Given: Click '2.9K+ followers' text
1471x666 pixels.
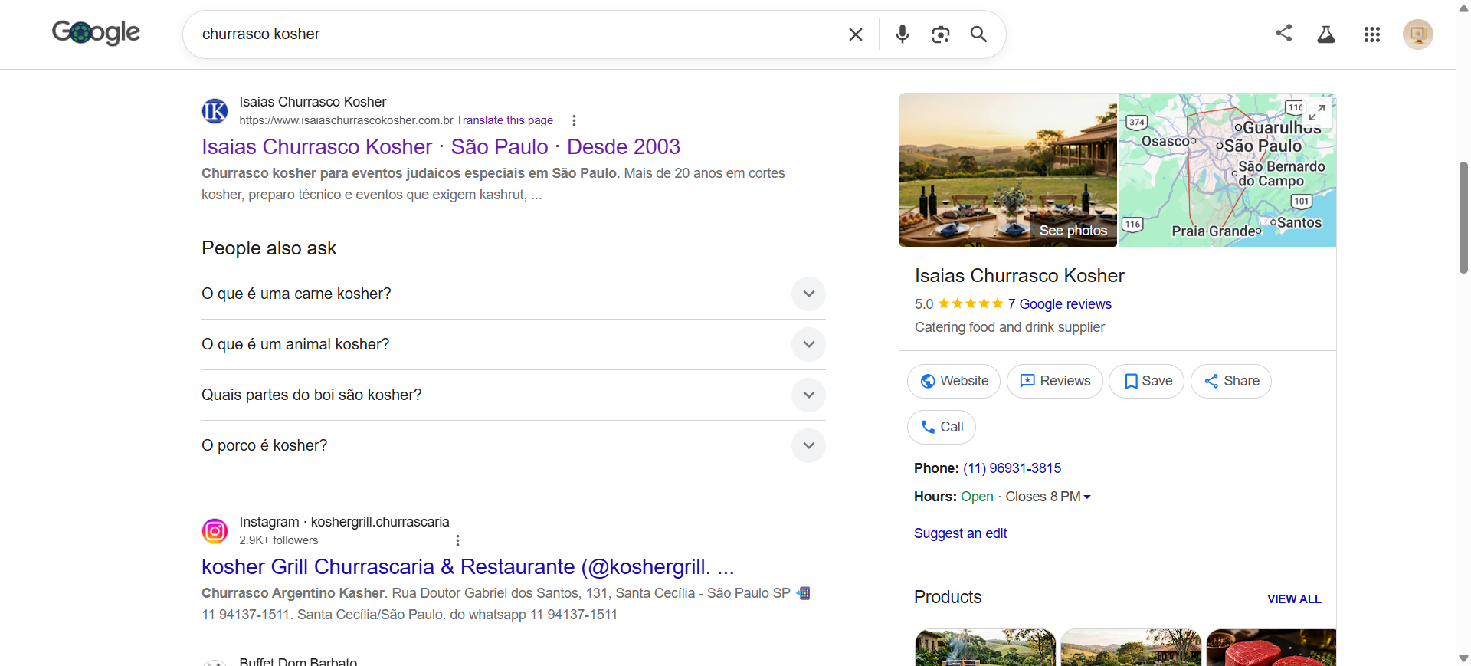Looking at the screenshot, I should click(x=278, y=540).
